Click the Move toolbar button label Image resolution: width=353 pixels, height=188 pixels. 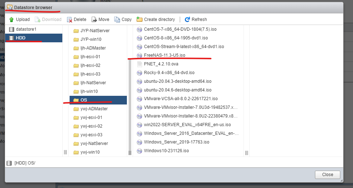point(104,20)
